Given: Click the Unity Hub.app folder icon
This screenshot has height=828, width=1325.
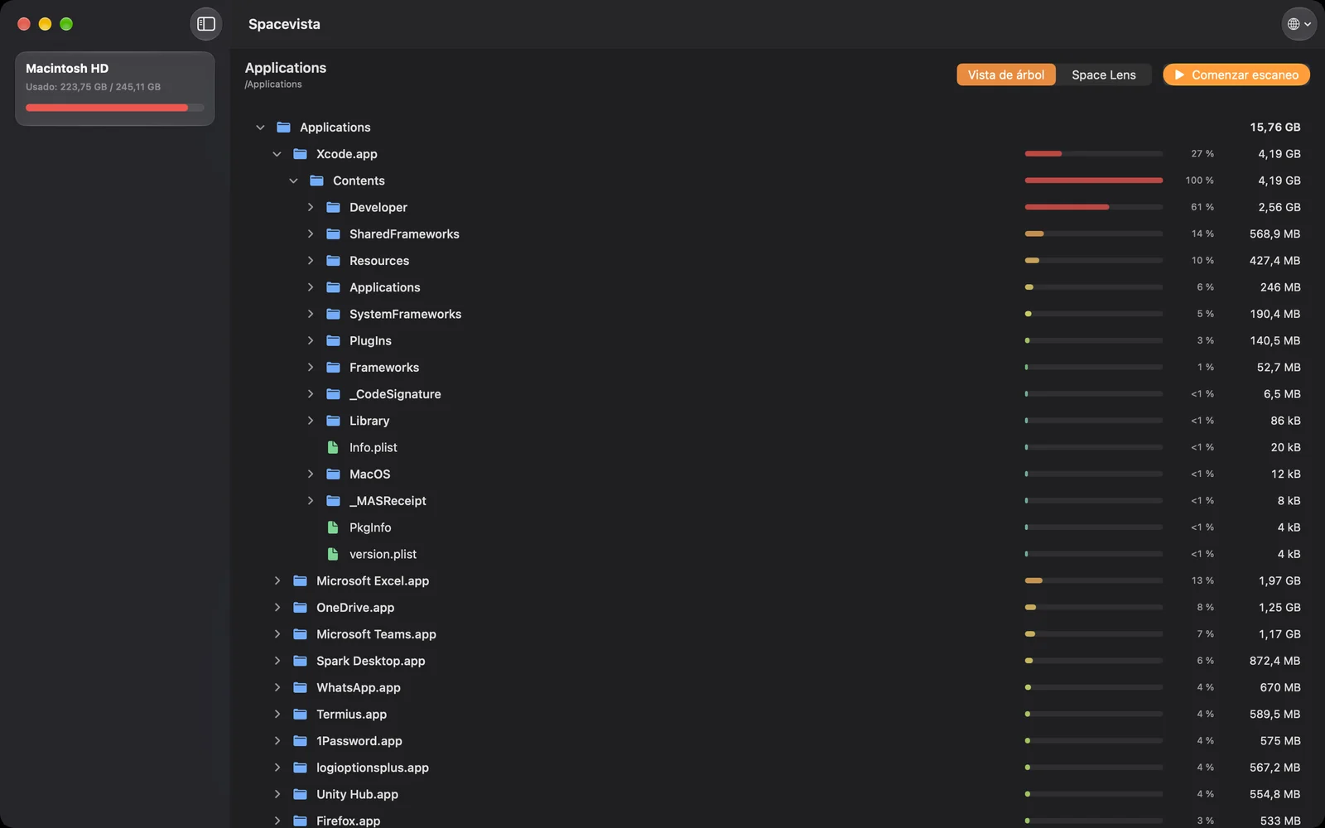Looking at the screenshot, I should tap(300, 794).
